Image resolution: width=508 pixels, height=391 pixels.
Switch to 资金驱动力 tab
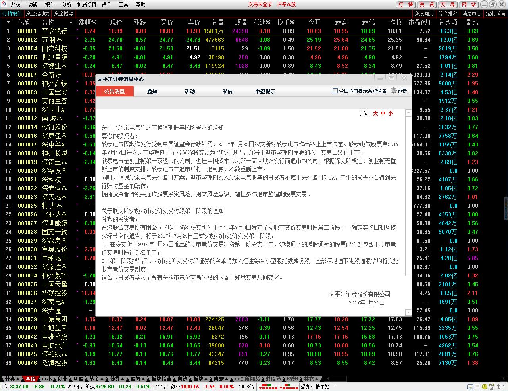click(38, 13)
